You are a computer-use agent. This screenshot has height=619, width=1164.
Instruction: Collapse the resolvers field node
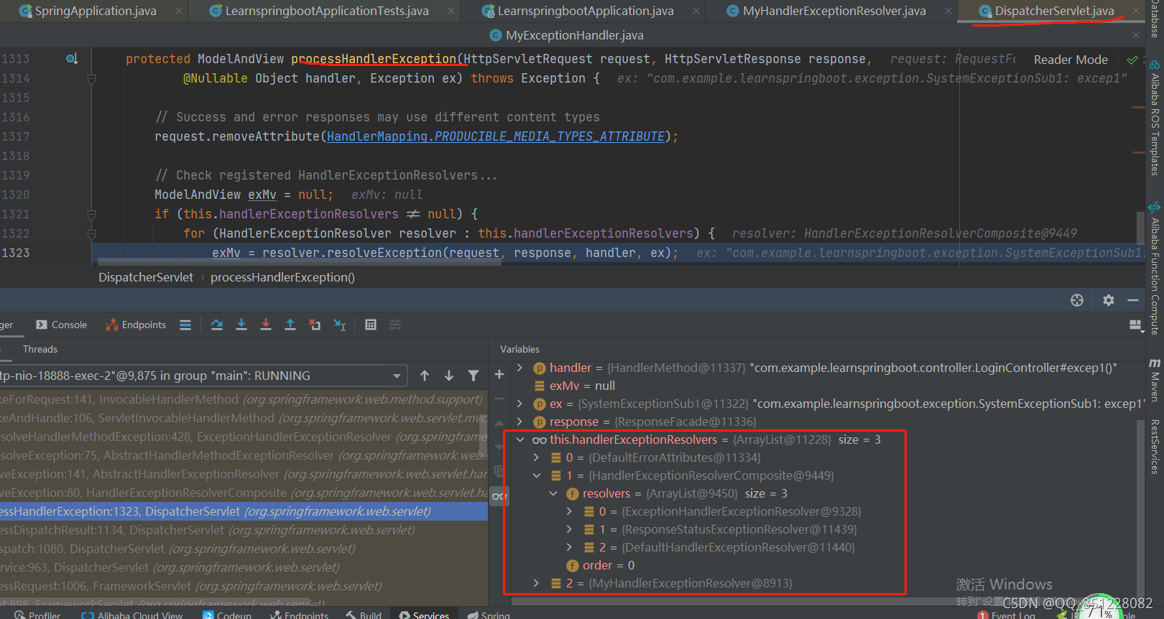pos(553,493)
